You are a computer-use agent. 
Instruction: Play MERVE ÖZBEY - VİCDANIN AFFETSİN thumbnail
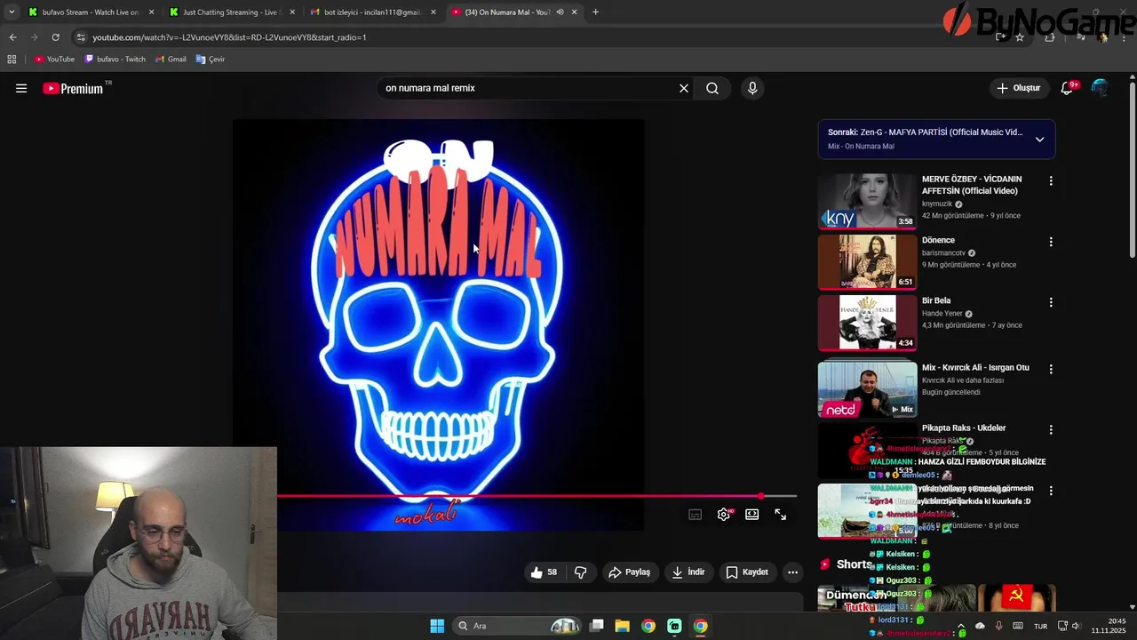point(867,201)
